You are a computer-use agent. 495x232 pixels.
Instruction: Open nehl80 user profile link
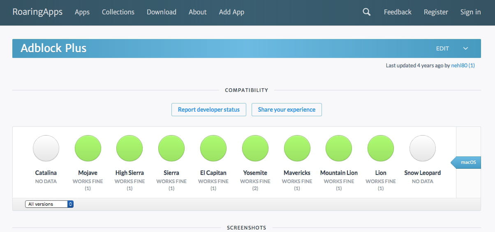(x=463, y=65)
